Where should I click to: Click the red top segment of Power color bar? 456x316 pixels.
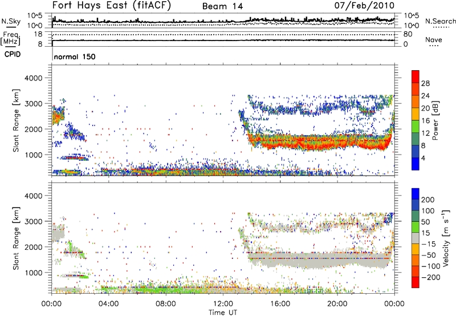pos(416,76)
